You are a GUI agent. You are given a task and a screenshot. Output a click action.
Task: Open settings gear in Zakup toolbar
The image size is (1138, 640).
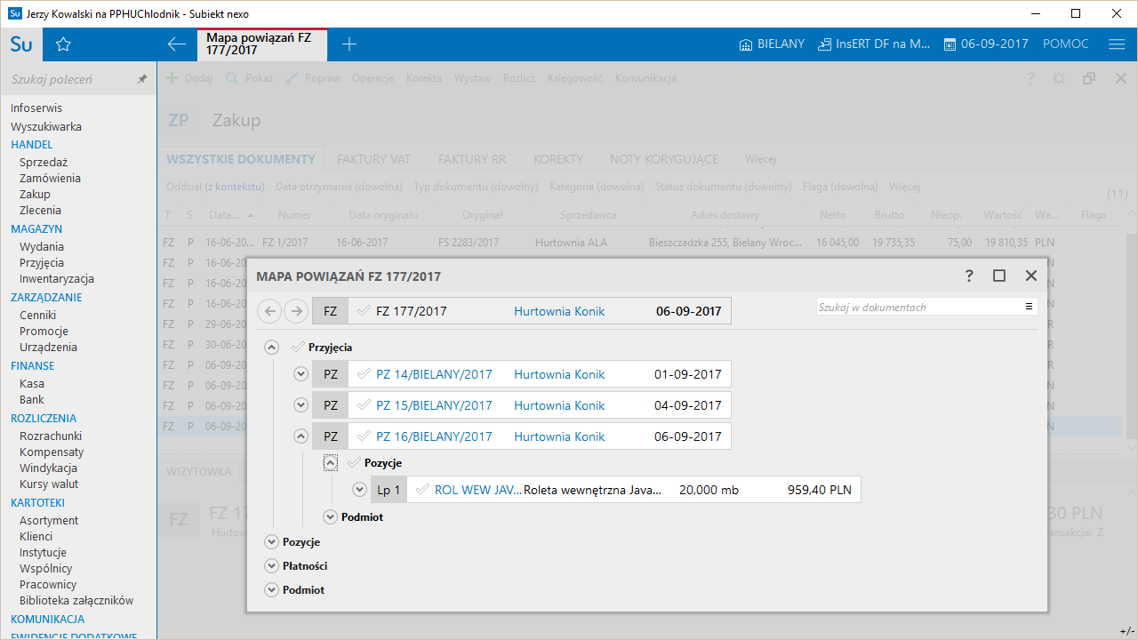coord(1059,78)
